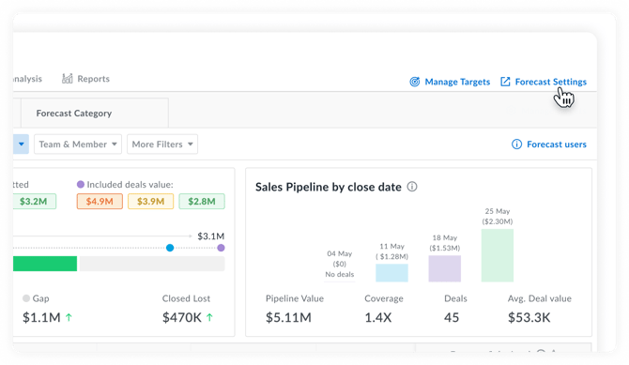Screen dimensions: 629x365
Task: Open the More Filters dropdown
Action: [x=162, y=144]
